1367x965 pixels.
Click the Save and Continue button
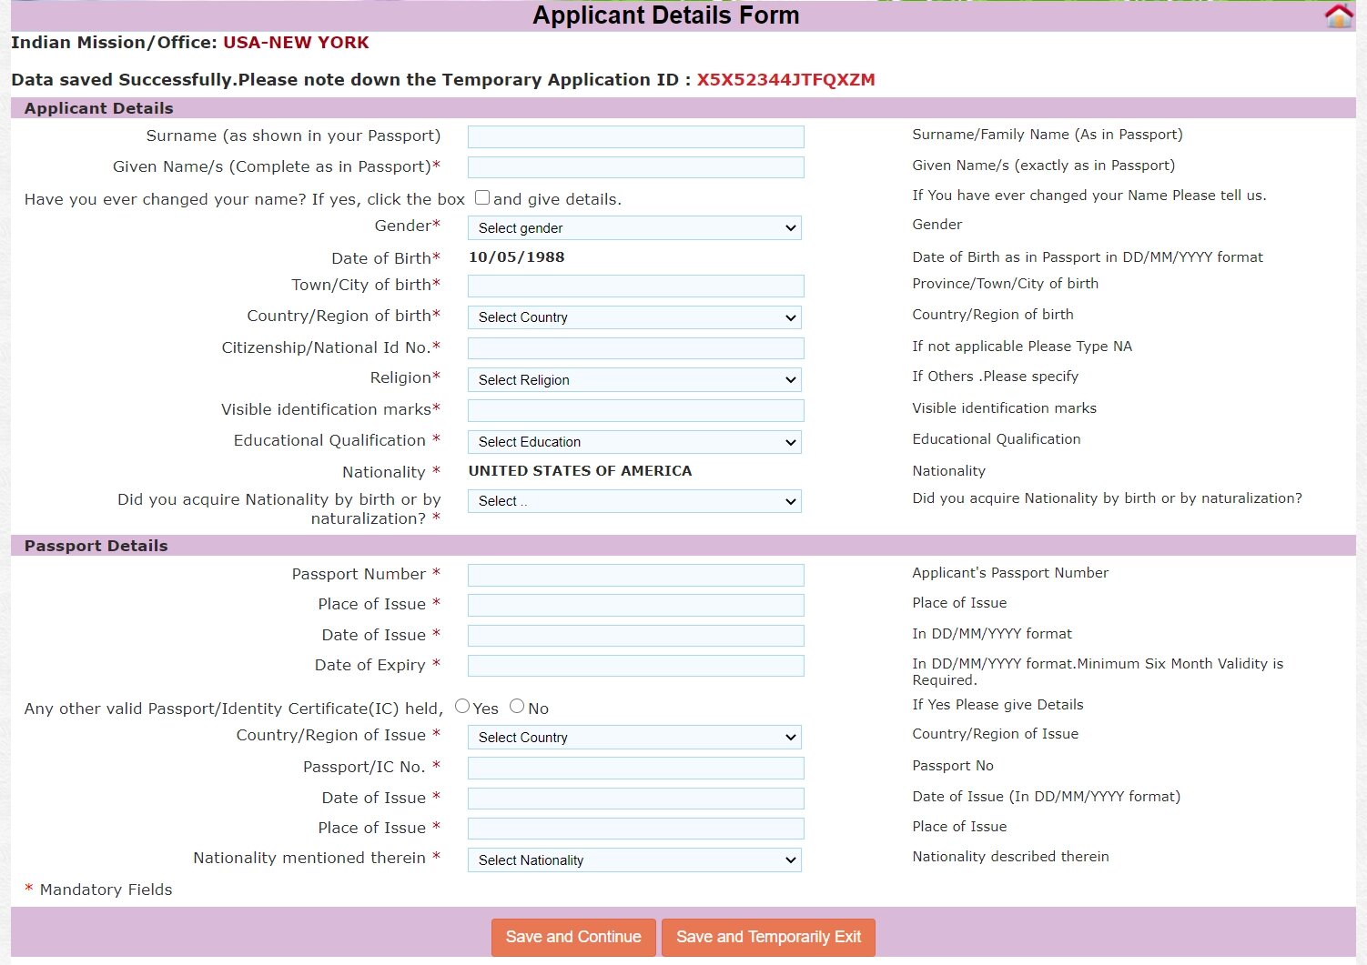point(573,937)
